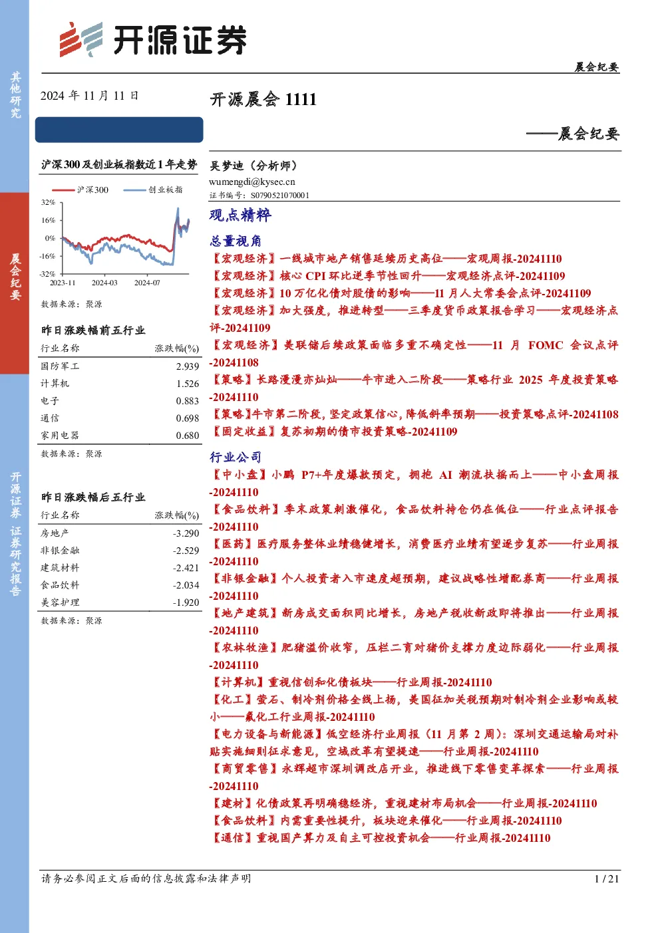Image resolution: width=660 pixels, height=933 pixels.
Task: Click the 总量视角 section heading
Action: pos(236,241)
